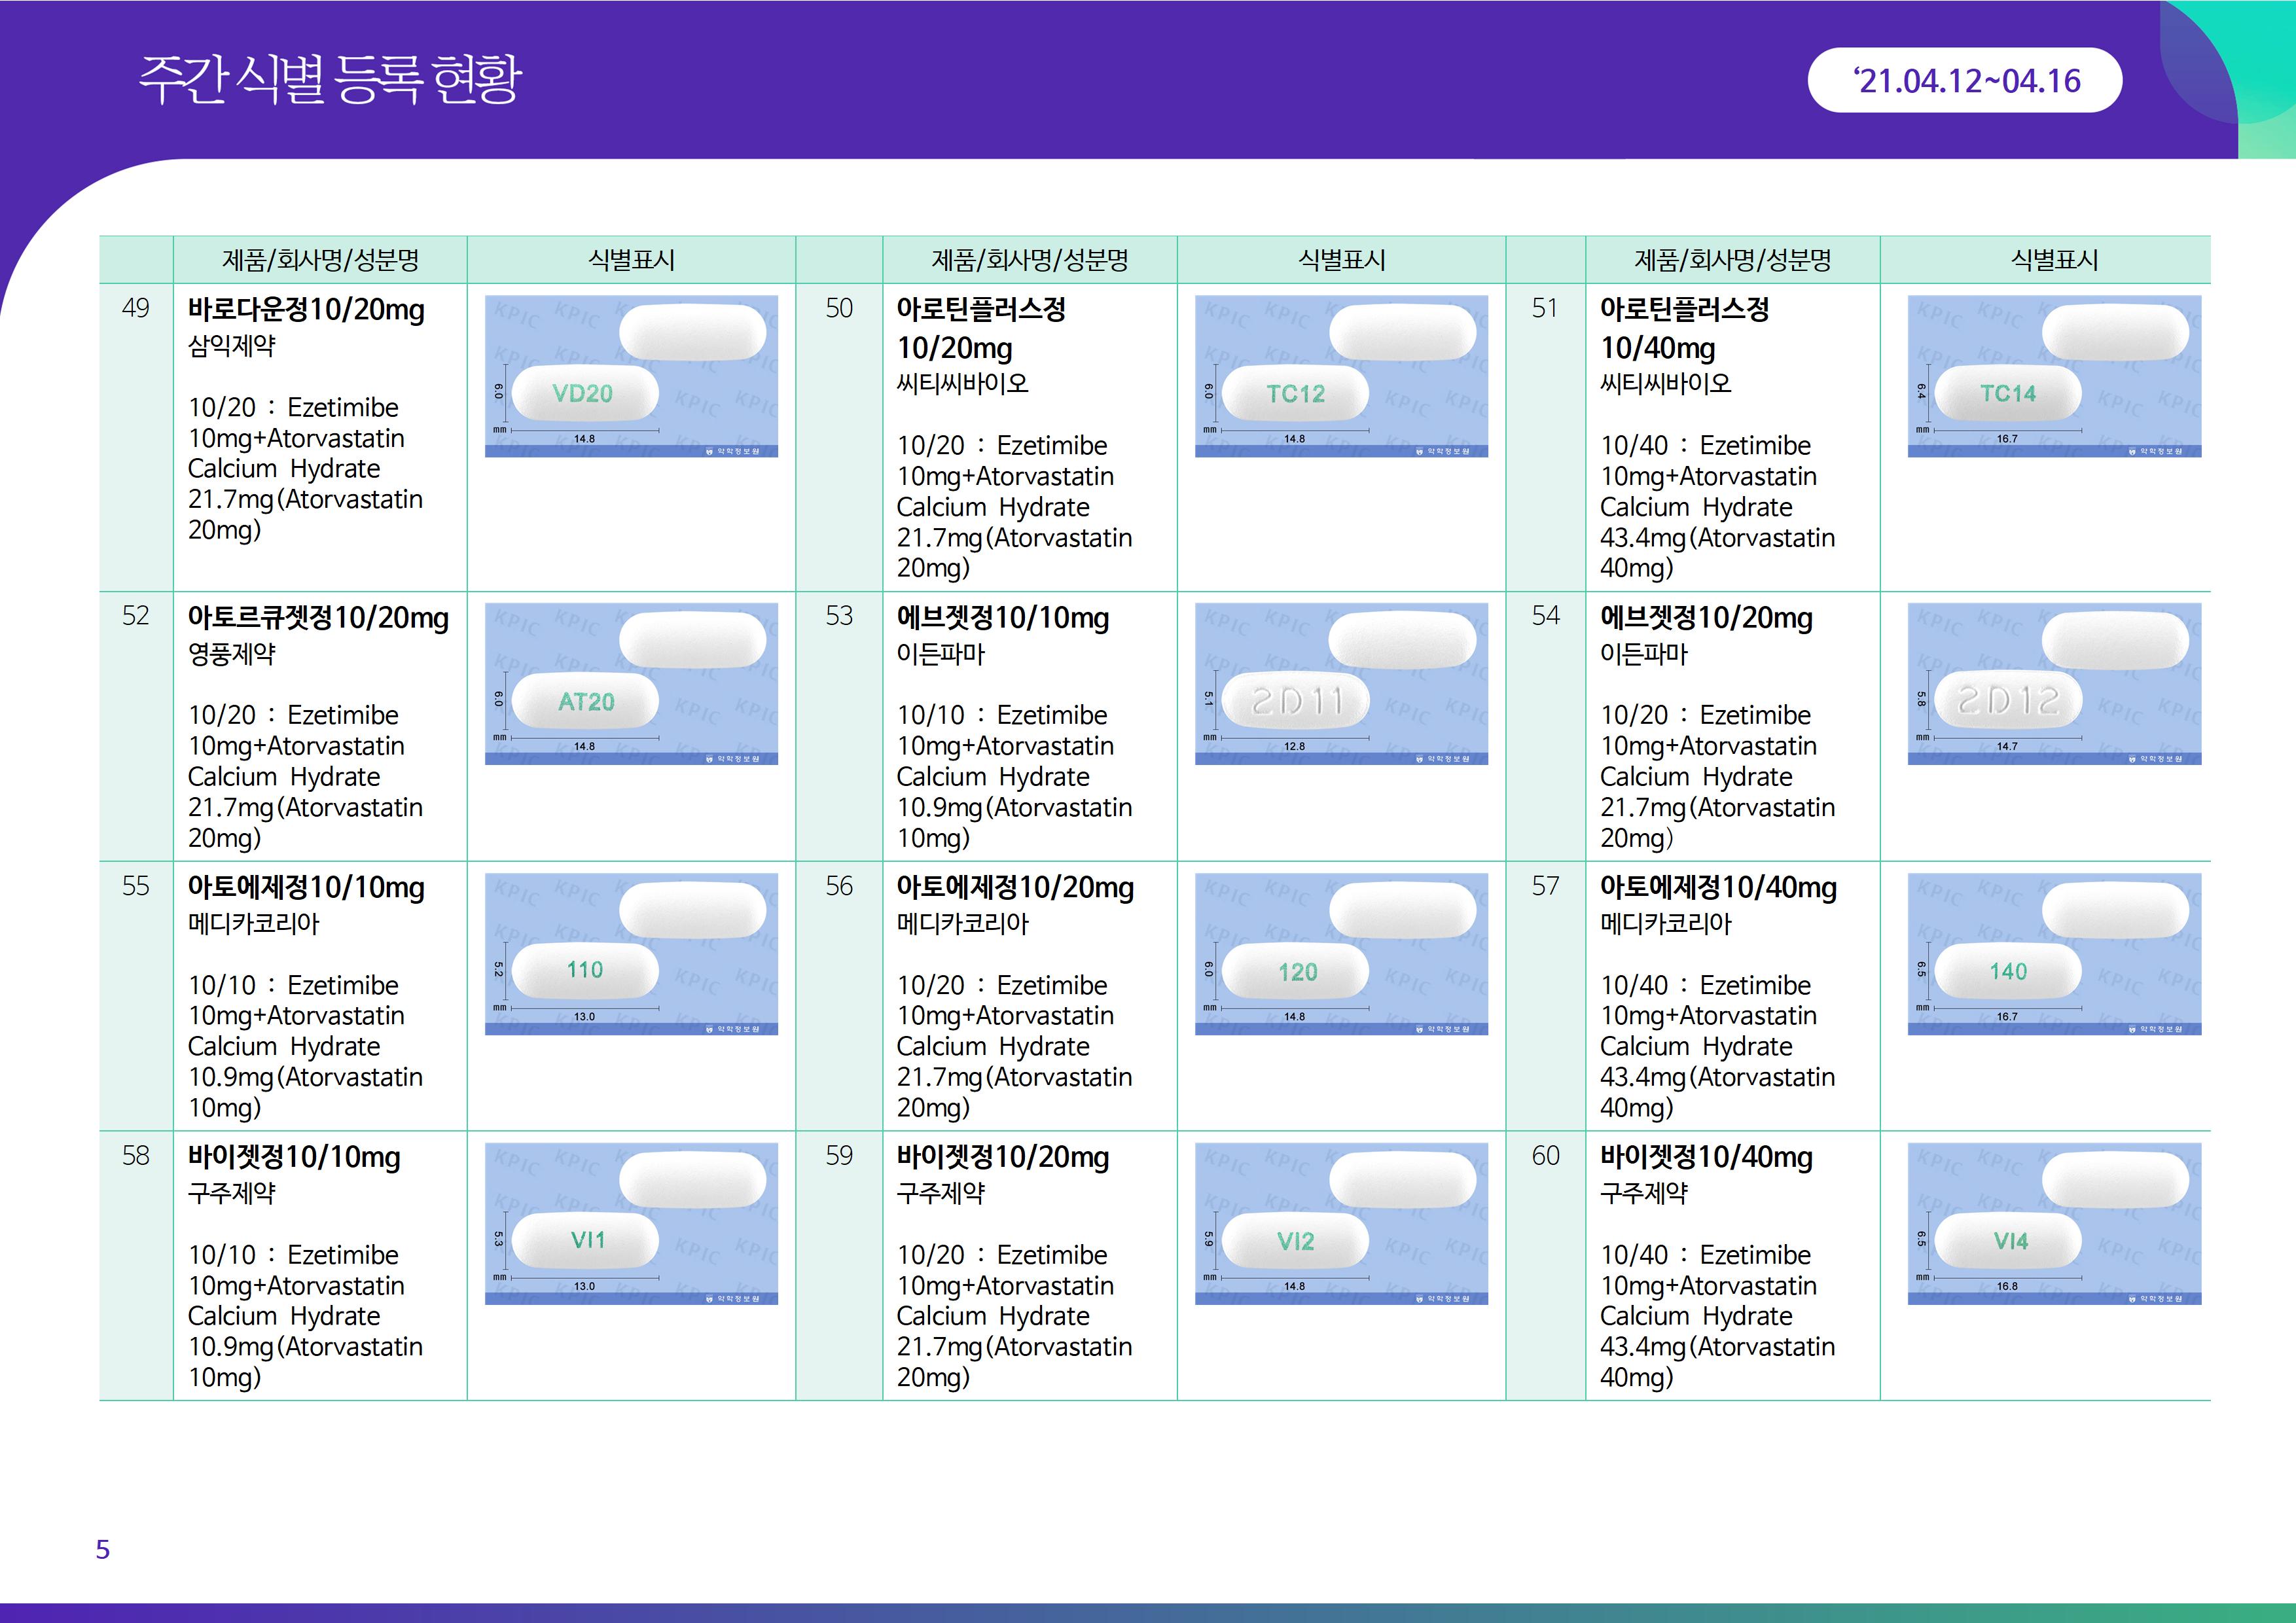Click the VI4 pill identification image
The image size is (2296, 1623).
[x=2054, y=1223]
